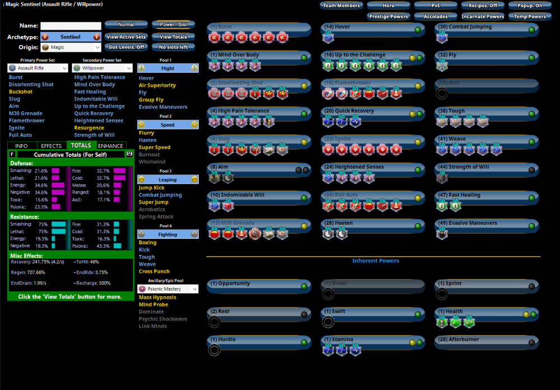This screenshot has height=390, width=560.
Task: Toggle the green indicator on Mind Over Body
Action: pos(304,58)
